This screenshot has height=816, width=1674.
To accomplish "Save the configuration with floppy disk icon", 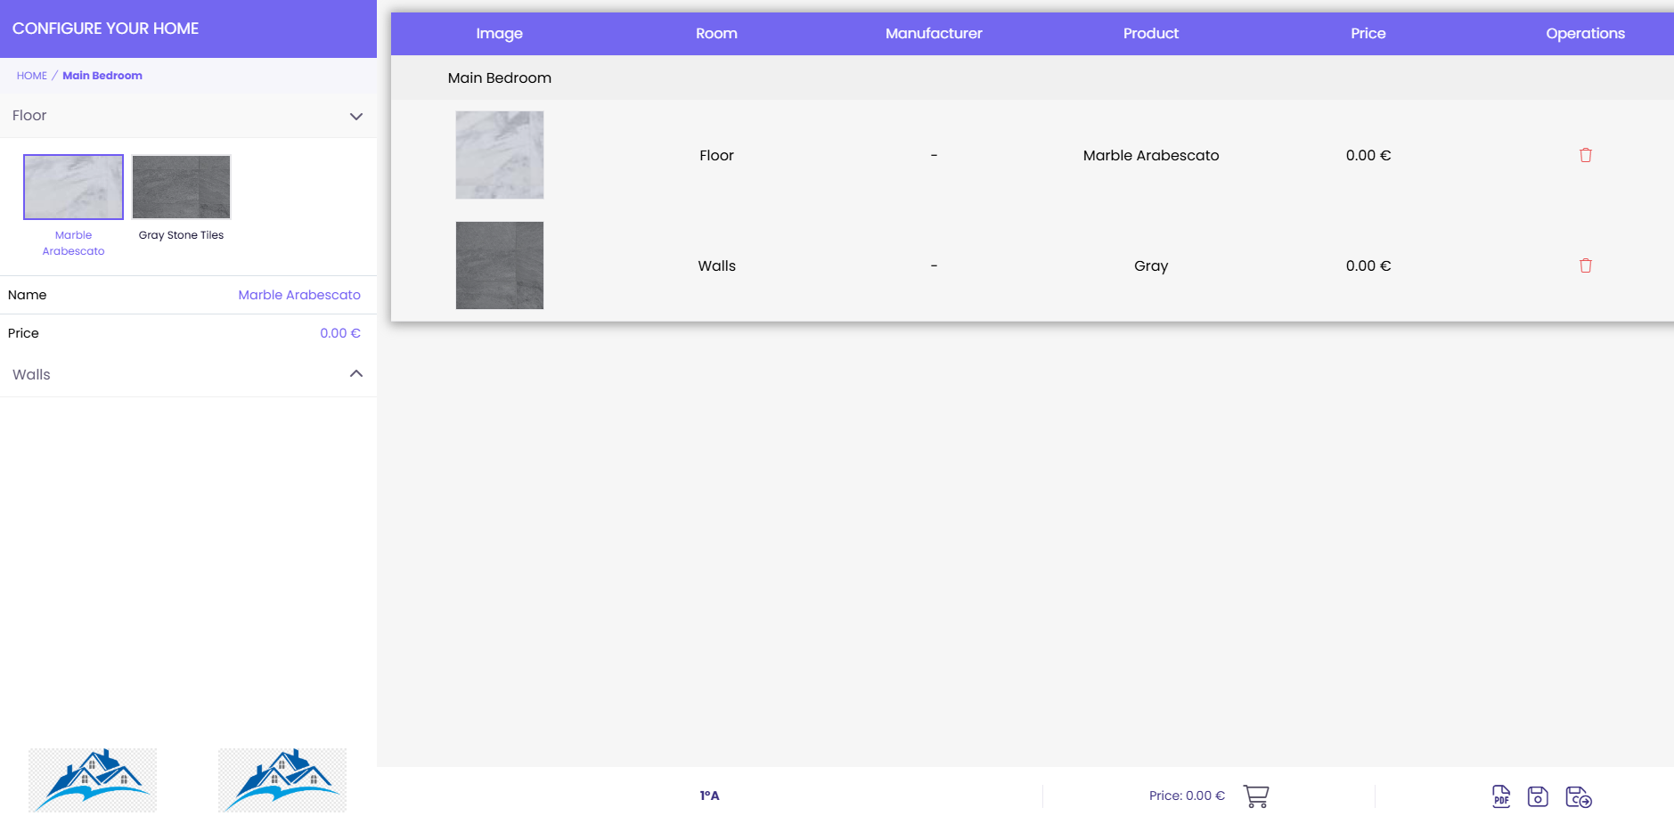I will 1538,796.
